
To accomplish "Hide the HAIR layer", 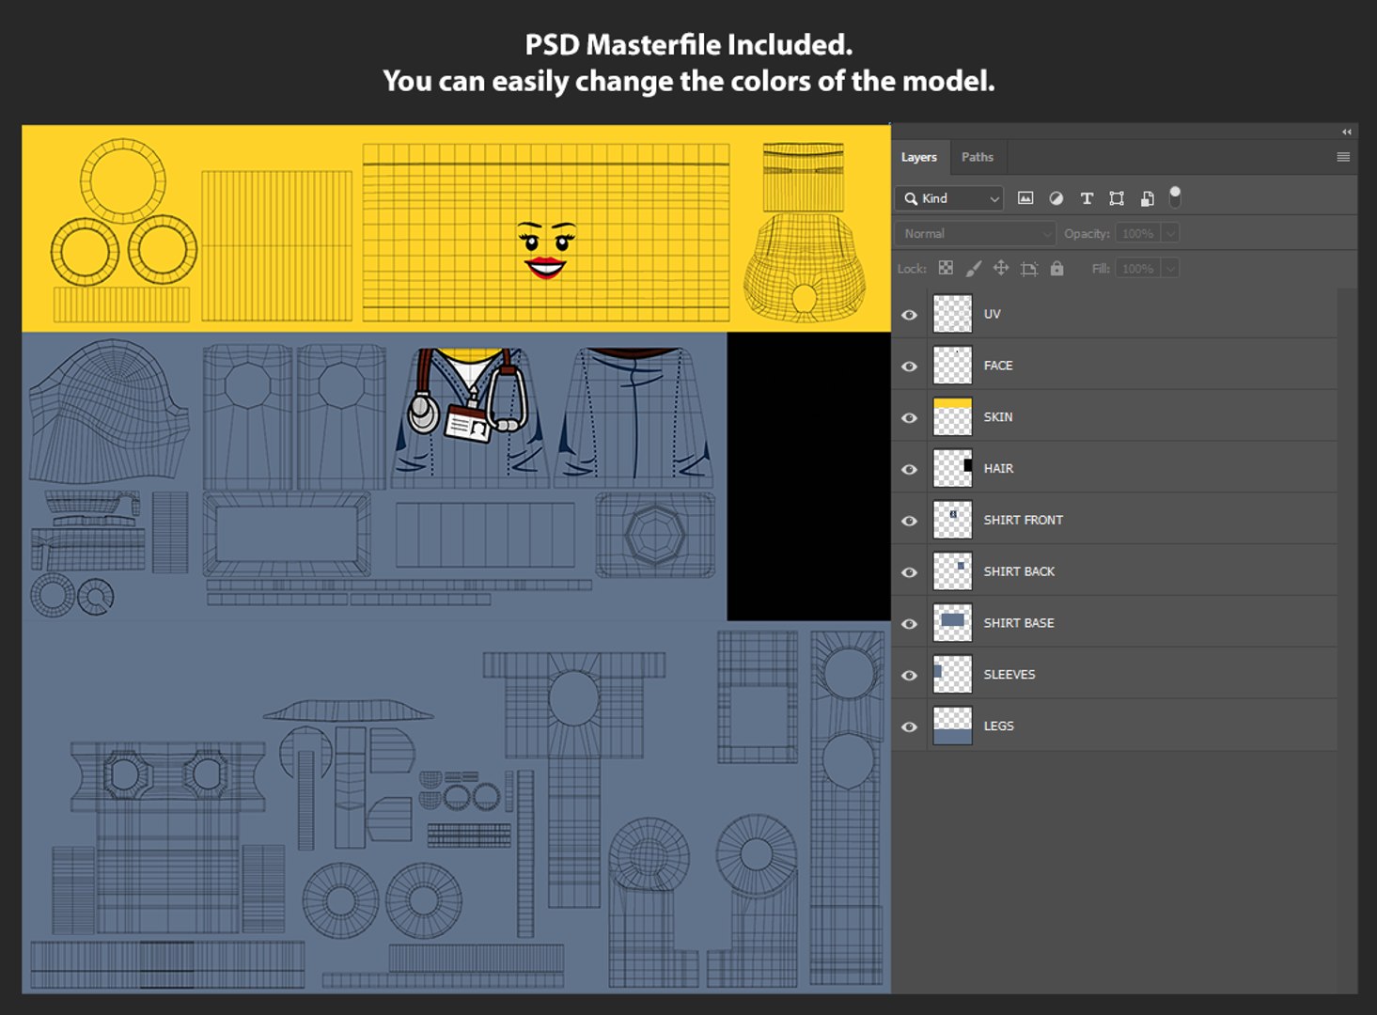I will point(909,469).
